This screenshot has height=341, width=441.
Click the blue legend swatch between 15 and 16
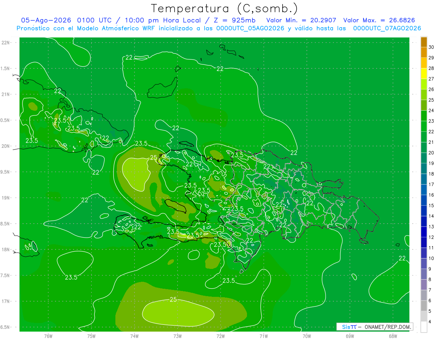point(424,200)
